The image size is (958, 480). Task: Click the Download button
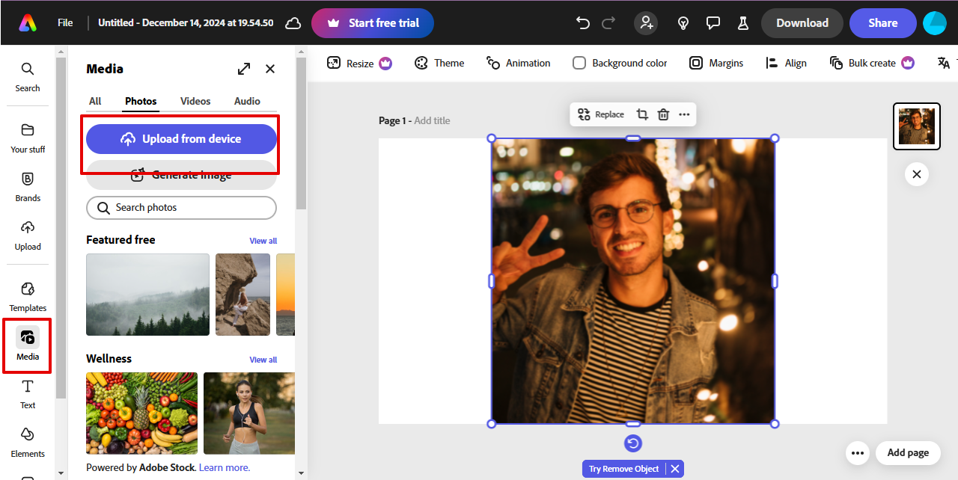coord(802,23)
